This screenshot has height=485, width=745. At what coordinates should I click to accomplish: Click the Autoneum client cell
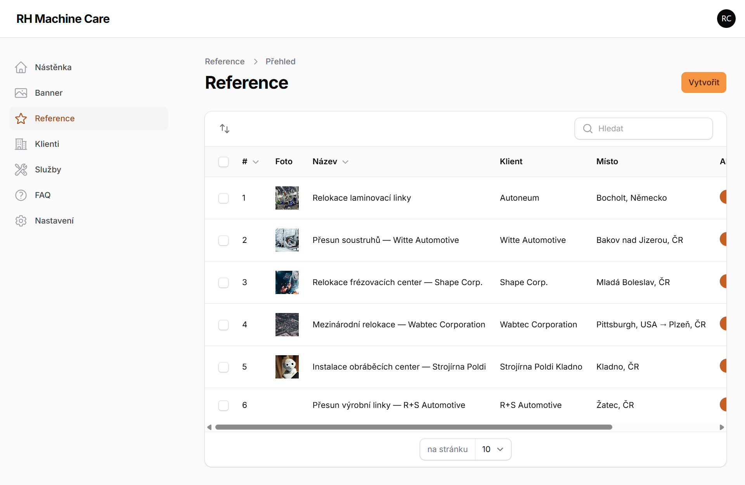pos(520,198)
